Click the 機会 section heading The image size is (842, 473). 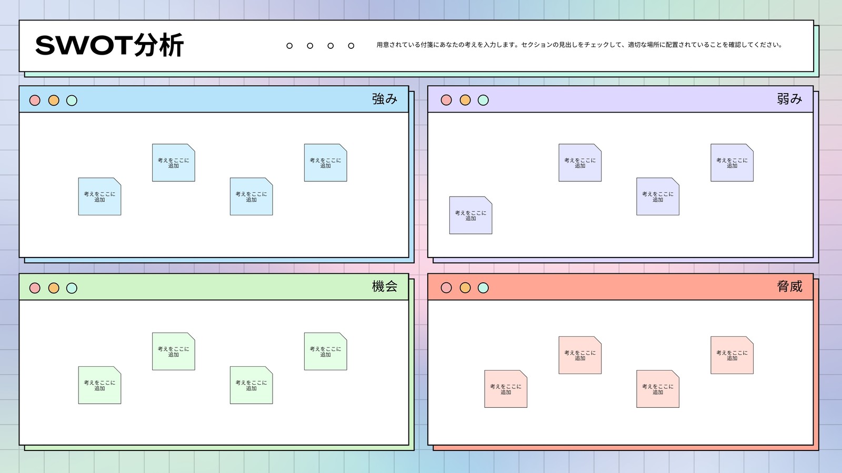(x=385, y=286)
